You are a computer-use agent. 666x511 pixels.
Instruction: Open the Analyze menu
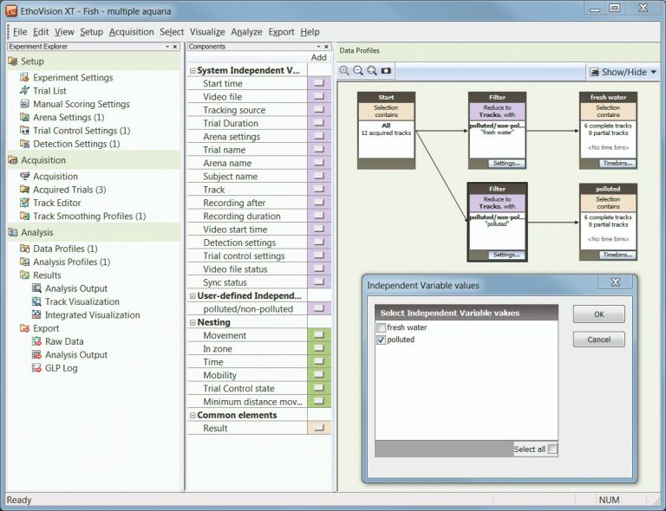pyautogui.click(x=246, y=32)
